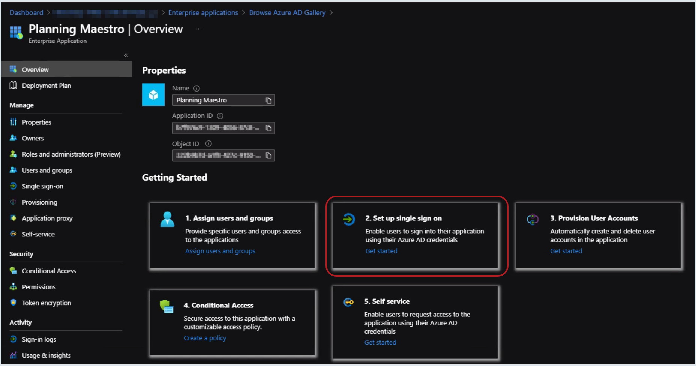Click the Conditional Access card shield icon
Screen dimensions: 696x366
[166, 307]
